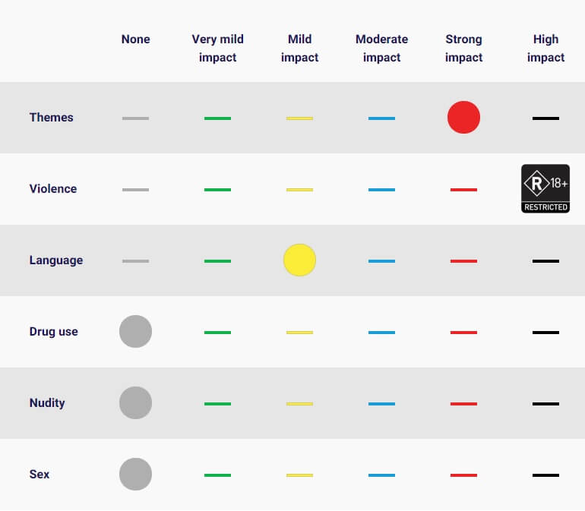
Task: Click the yellow Mild impact circle for Language
Action: pyautogui.click(x=299, y=260)
